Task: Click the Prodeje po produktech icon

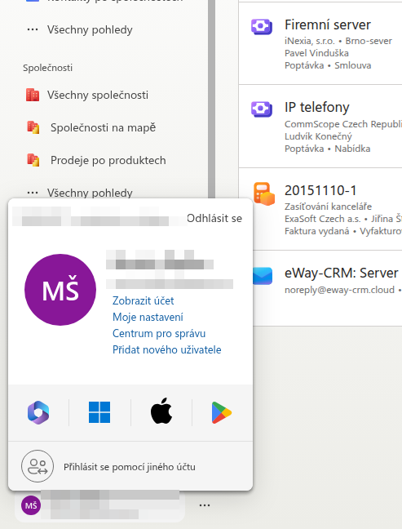Action: (x=33, y=160)
